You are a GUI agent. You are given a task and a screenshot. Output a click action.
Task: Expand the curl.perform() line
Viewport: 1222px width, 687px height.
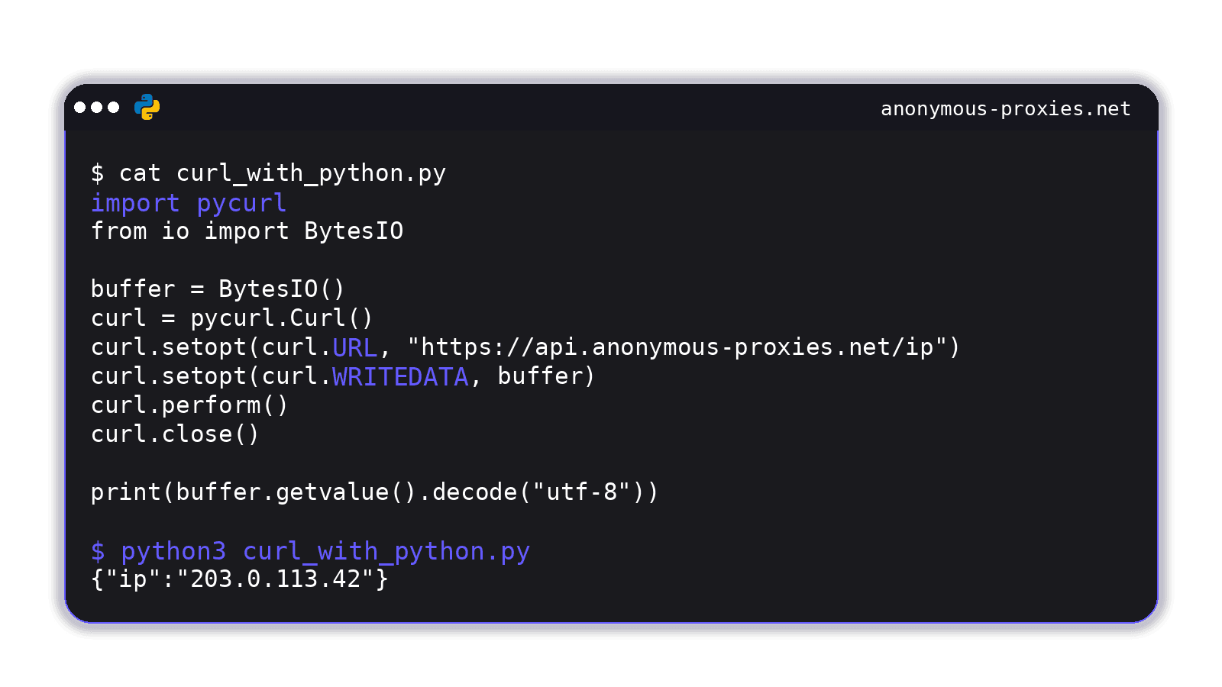(x=189, y=405)
